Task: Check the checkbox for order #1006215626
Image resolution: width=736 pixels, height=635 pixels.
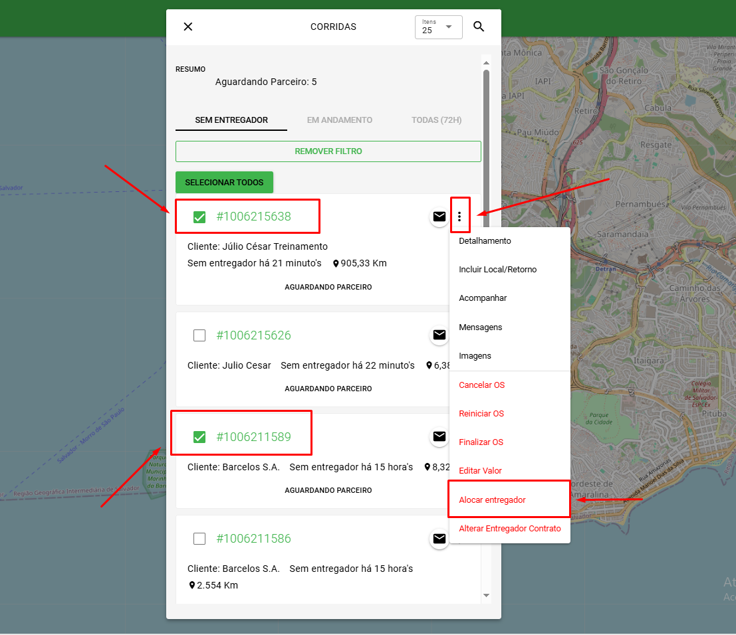Action: point(199,335)
